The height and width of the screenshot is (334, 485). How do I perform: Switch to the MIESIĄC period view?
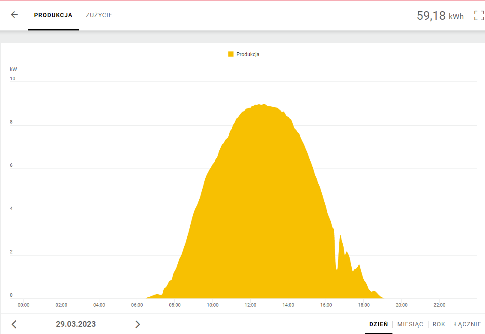coord(410,324)
